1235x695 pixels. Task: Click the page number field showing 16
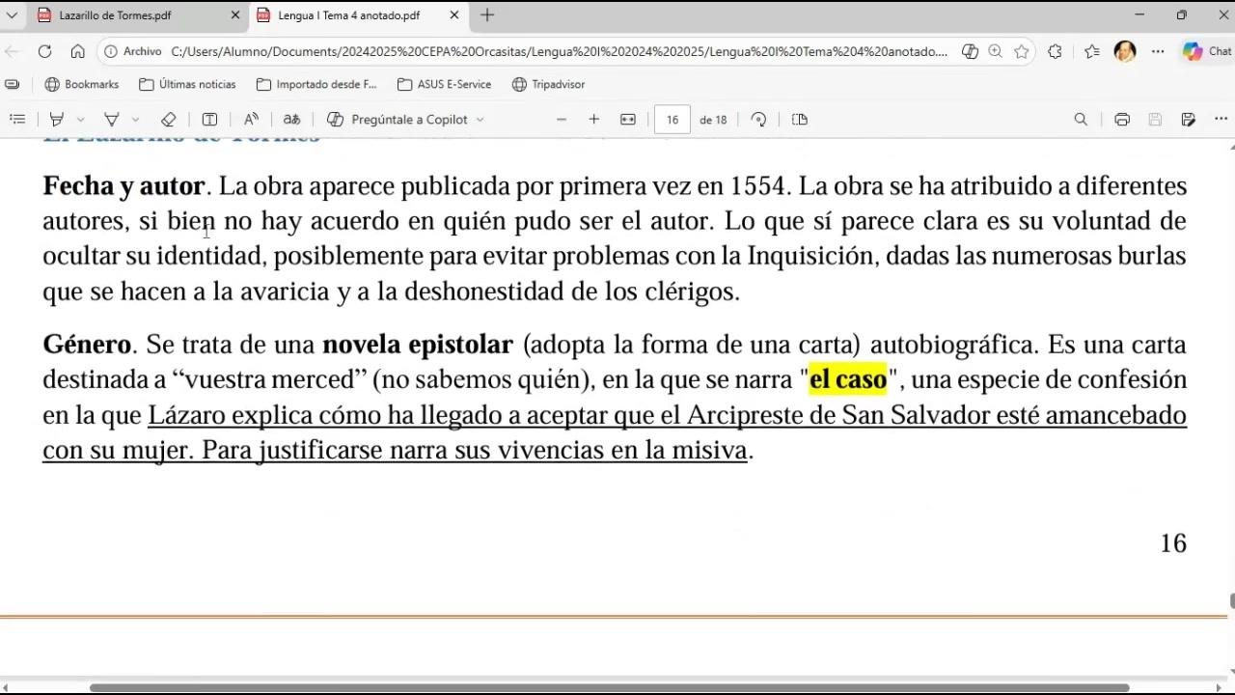coord(672,120)
